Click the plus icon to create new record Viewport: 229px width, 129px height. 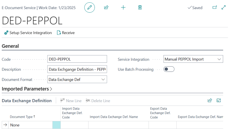(123, 7)
